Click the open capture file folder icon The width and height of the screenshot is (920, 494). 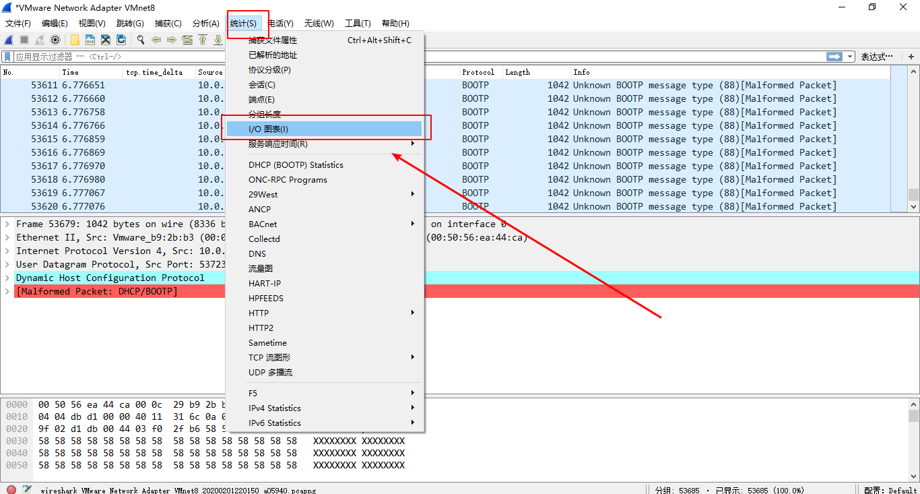(74, 40)
